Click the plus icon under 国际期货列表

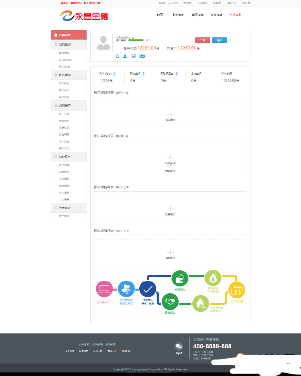pyautogui.click(x=170, y=252)
